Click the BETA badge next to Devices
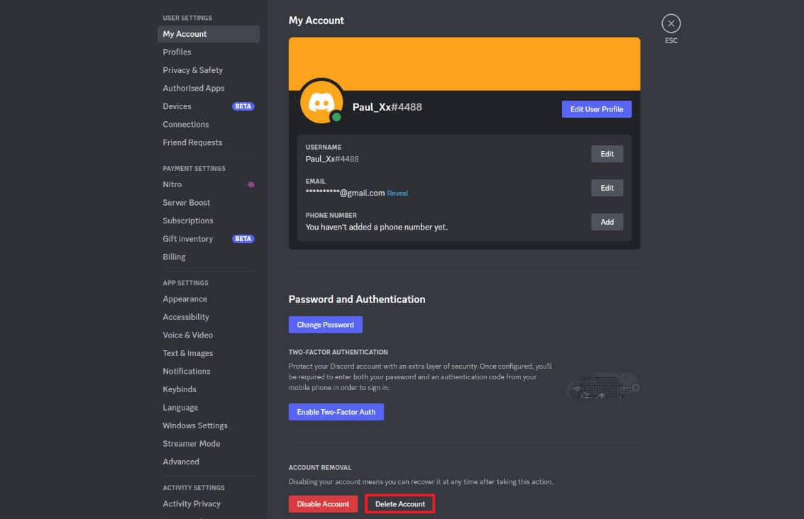 [243, 106]
